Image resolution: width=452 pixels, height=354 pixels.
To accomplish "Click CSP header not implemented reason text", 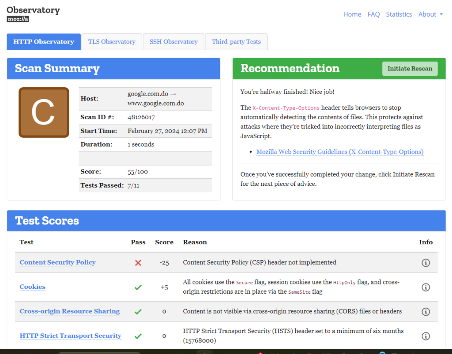I will (x=260, y=262).
